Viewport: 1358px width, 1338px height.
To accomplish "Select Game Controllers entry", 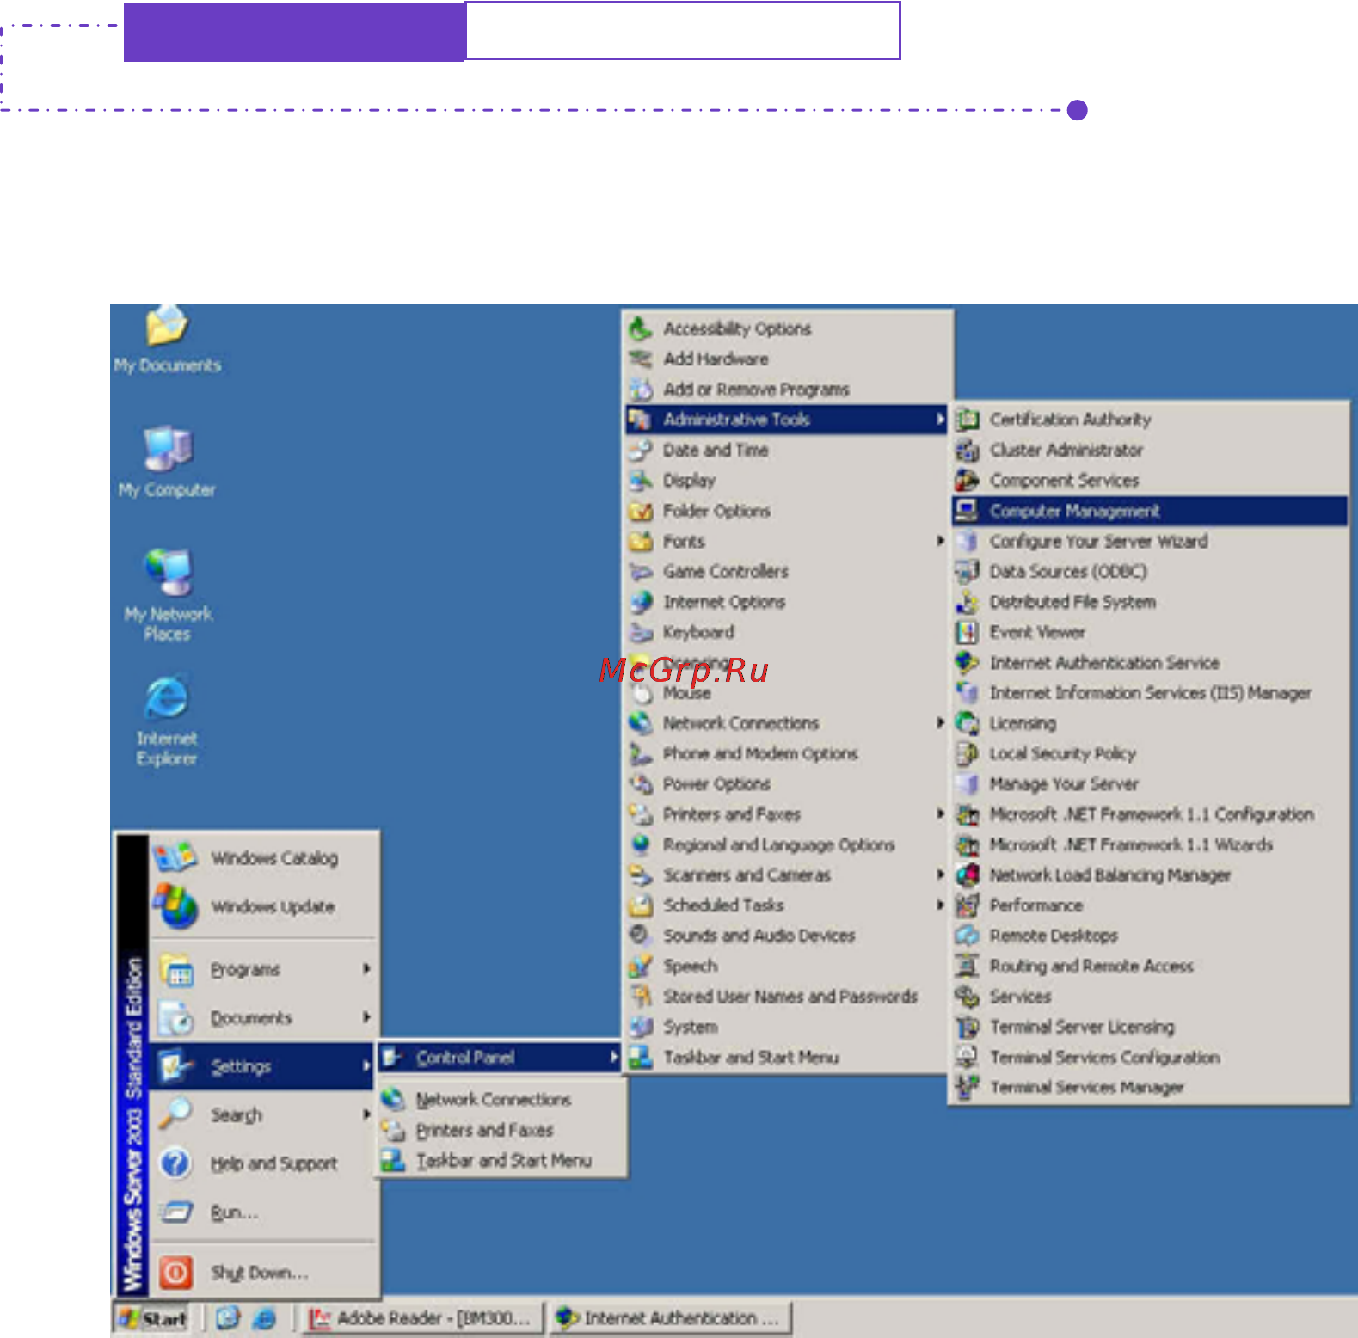I will tap(786, 571).
